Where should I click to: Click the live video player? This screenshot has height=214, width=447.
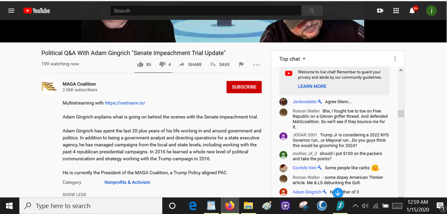[223, 31]
